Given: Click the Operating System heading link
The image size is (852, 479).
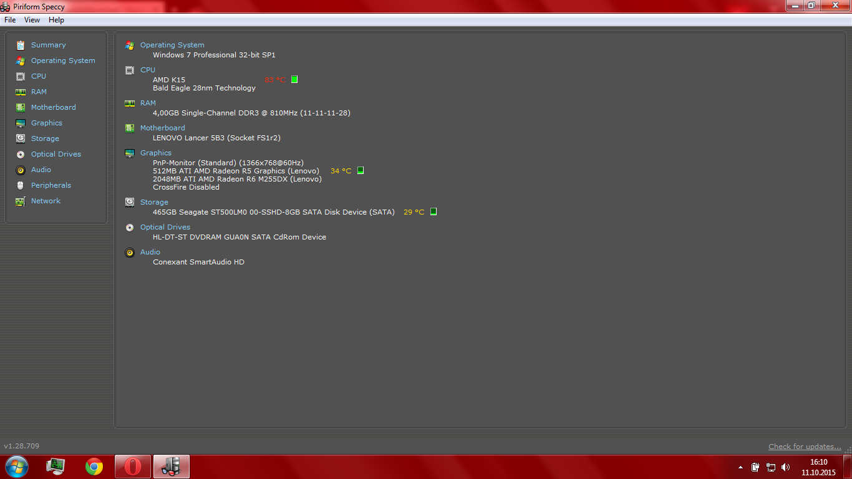Looking at the screenshot, I should click(172, 45).
